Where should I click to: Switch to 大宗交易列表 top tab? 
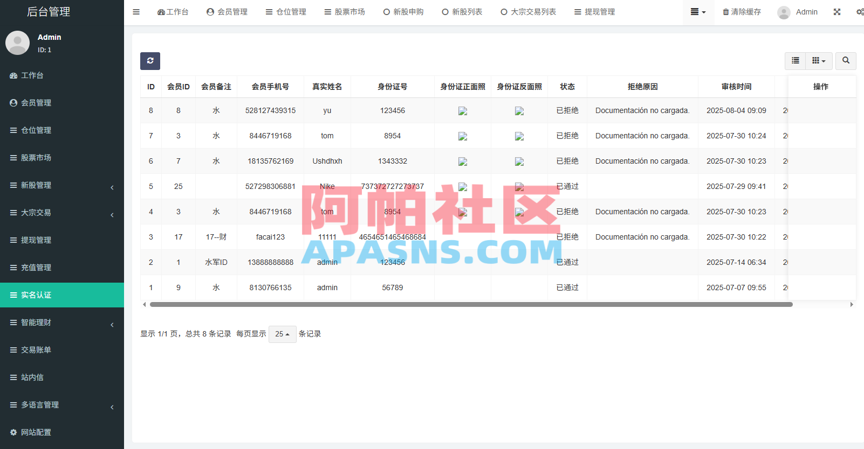click(x=528, y=12)
